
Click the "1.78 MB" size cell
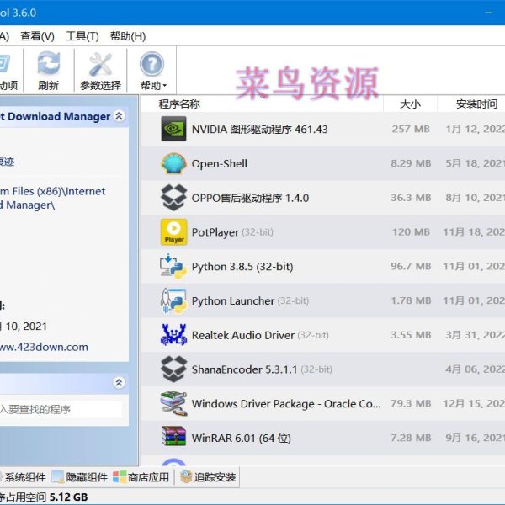411,300
